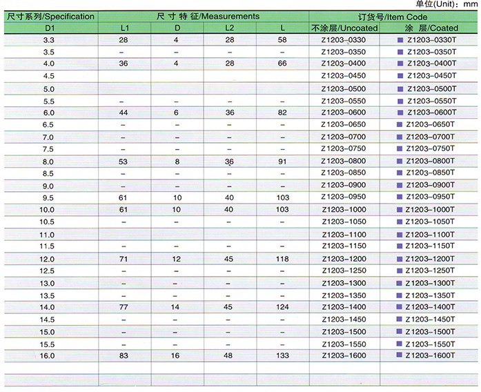Click the purple square beside Z1203-0330T
Viewport: 481px width, 392px height.
(400, 41)
